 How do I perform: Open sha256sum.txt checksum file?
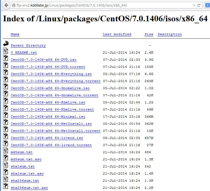point(25,181)
